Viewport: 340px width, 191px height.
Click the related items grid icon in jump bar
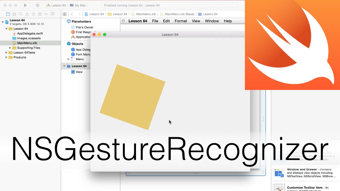[x=64, y=14]
